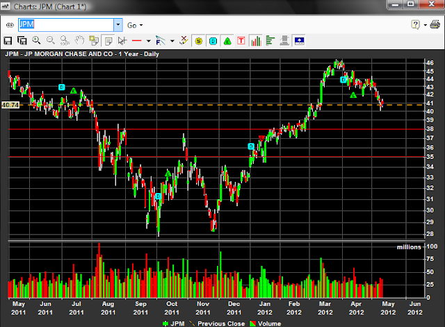Viewport: 445px width, 327px height.
Task: Click the help question mark icon
Action: point(415,25)
